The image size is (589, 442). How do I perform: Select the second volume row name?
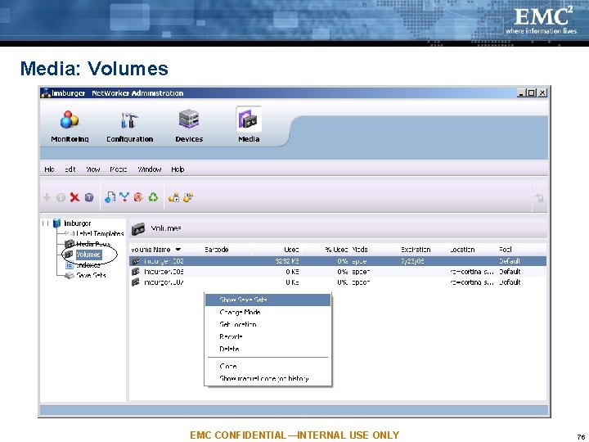tap(164, 272)
